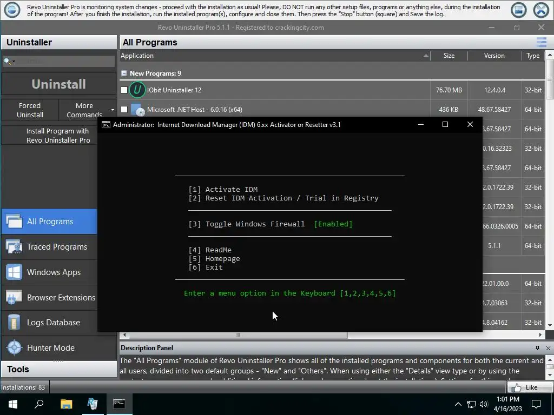This screenshot has width=554, height=415.
Task: Click the horizontal scrollbar thumb of program list
Action: 238,334
